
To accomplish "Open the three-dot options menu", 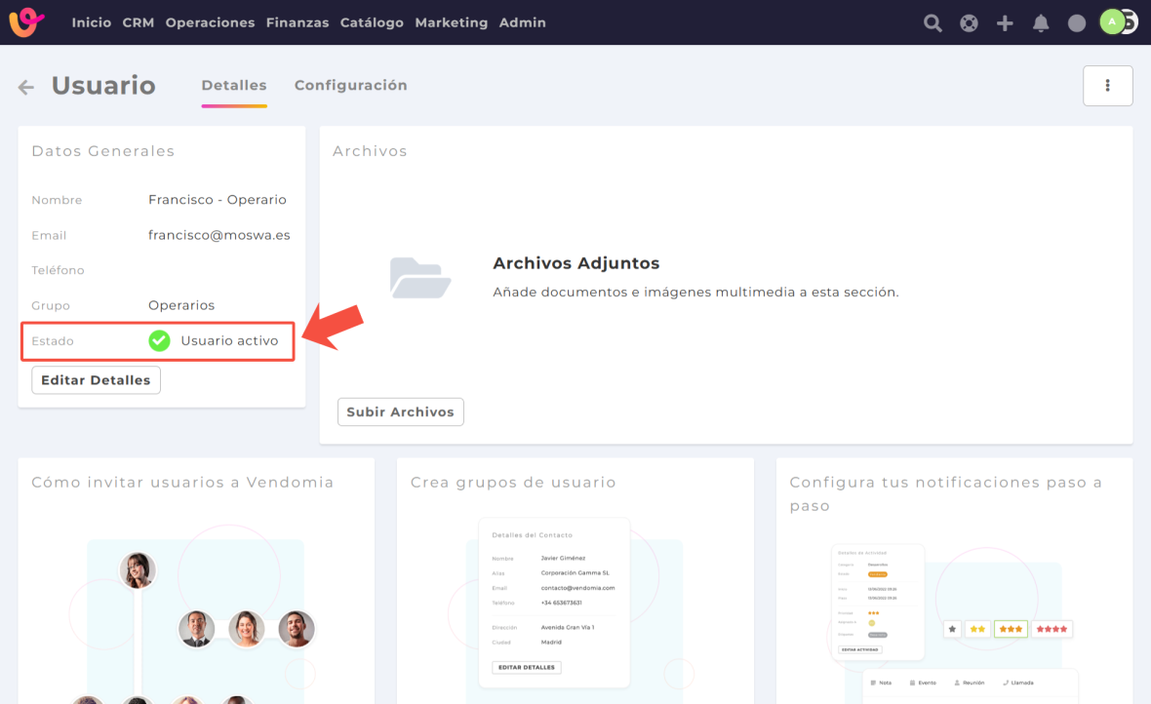I will pyautogui.click(x=1107, y=86).
